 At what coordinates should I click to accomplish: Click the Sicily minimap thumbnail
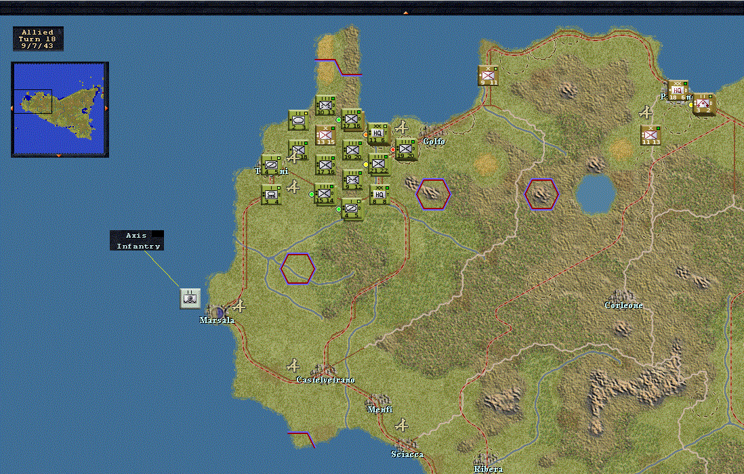tap(60, 109)
